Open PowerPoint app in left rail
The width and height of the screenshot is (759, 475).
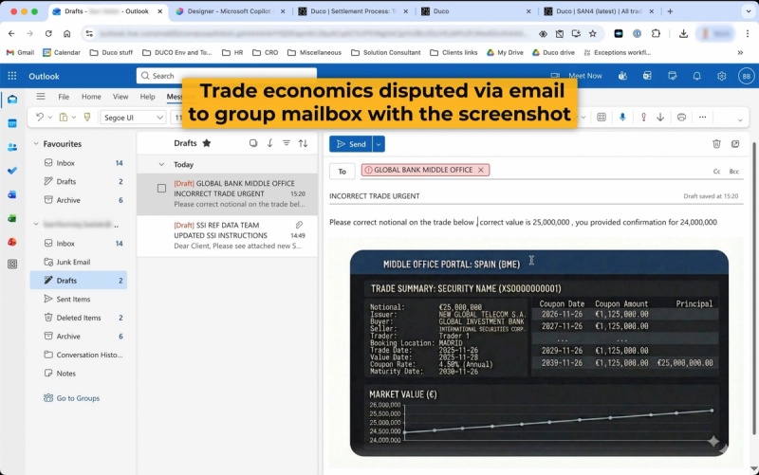(x=12, y=242)
